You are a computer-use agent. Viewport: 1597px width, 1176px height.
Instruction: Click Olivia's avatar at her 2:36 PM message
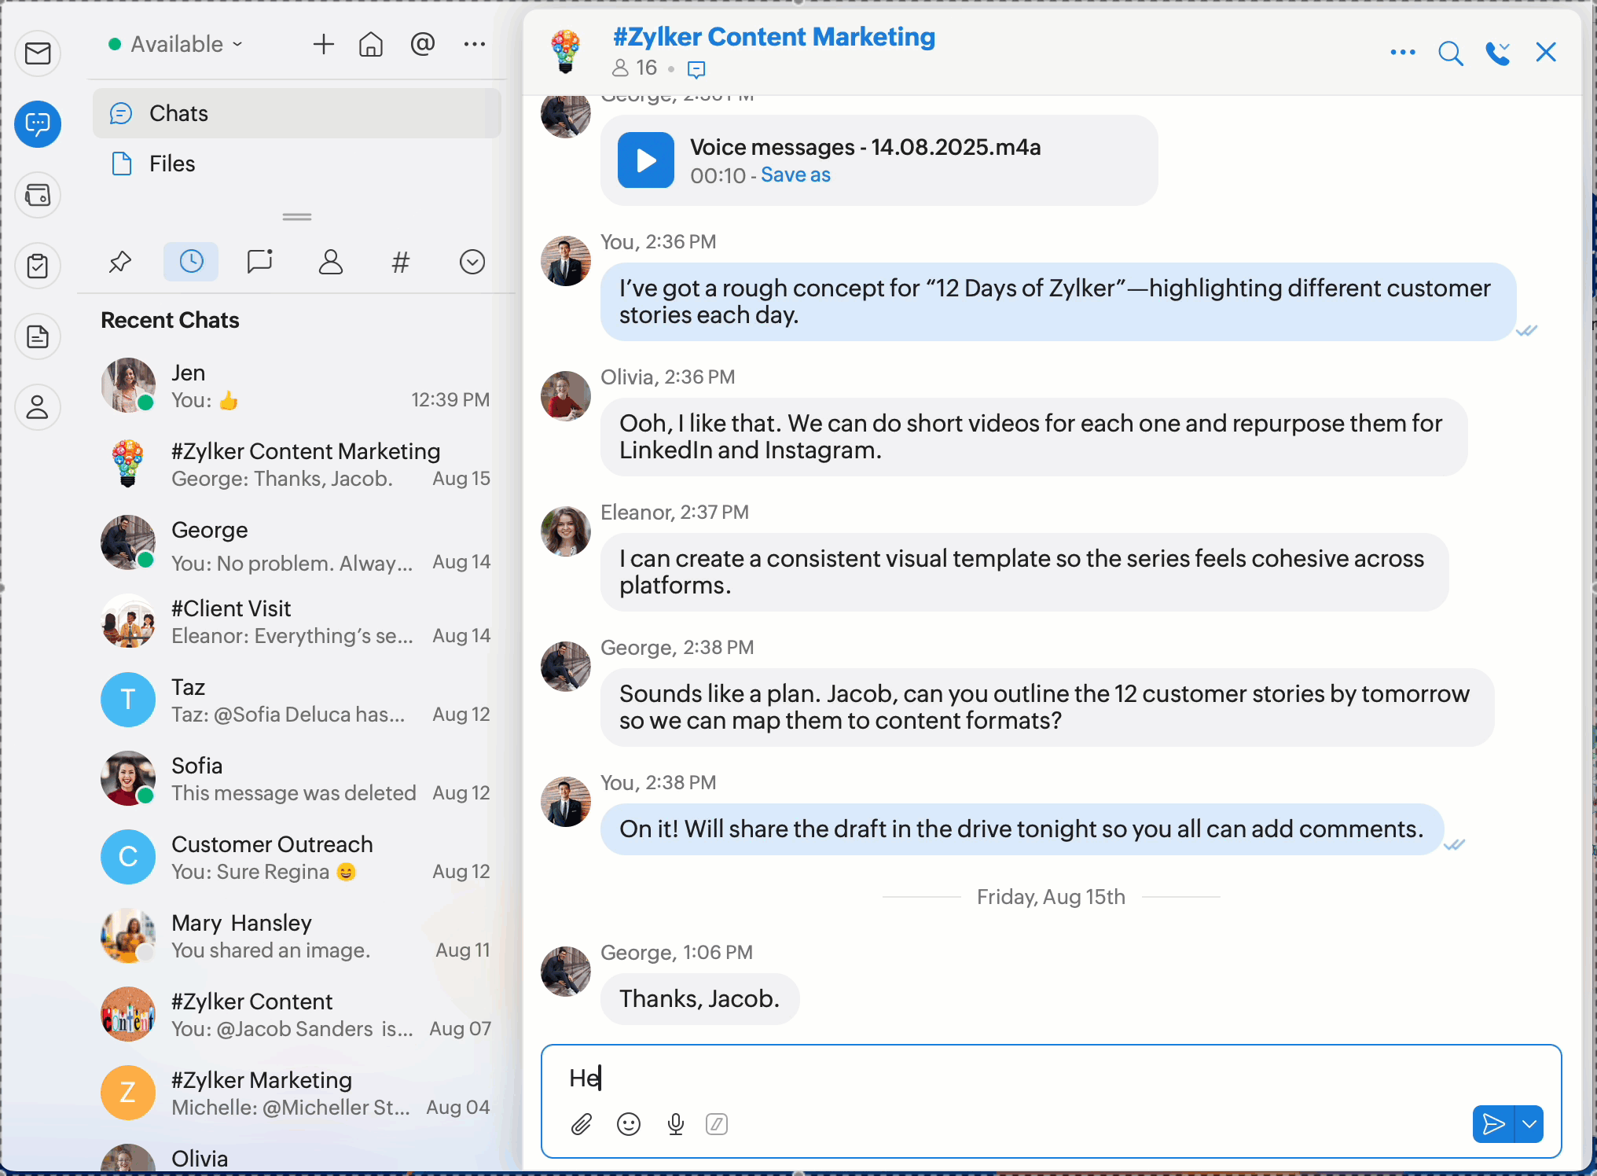[x=566, y=396]
